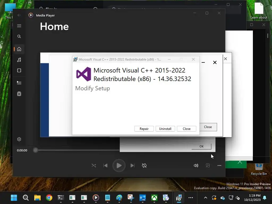Open more options ellipsis in Media Player
The height and width of the screenshot is (204, 272).
[219, 165]
